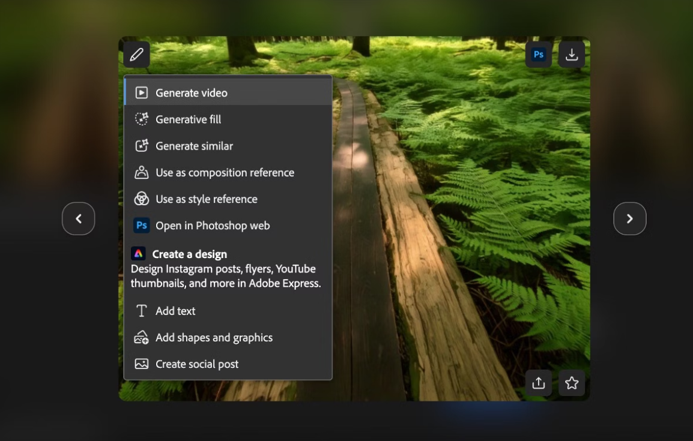Download the image with download icon
The width and height of the screenshot is (693, 441).
[572, 55]
